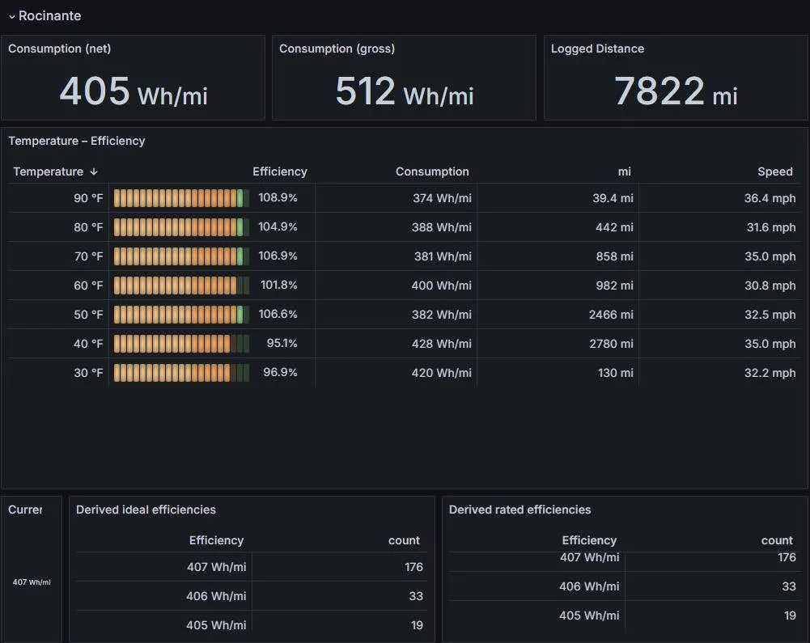Collapse the Rocinante row chevron
The width and height of the screenshot is (810, 643).
pos(11,16)
